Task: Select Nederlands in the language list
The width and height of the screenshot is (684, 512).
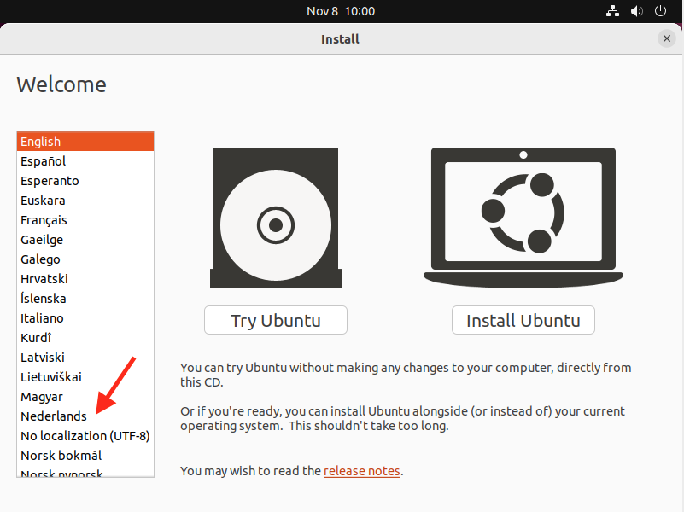Action: (x=54, y=416)
